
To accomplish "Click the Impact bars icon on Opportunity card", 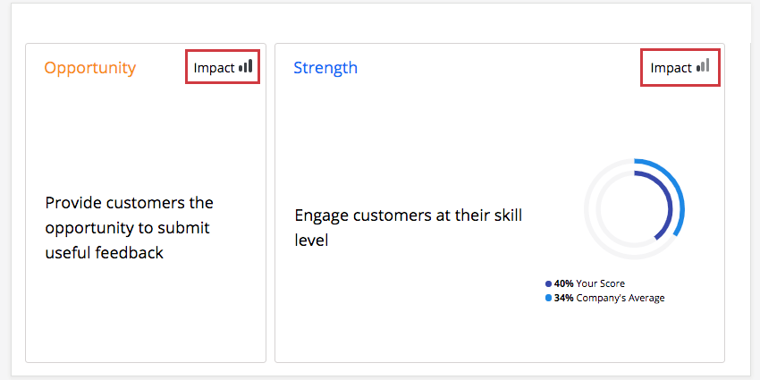I will (246, 66).
